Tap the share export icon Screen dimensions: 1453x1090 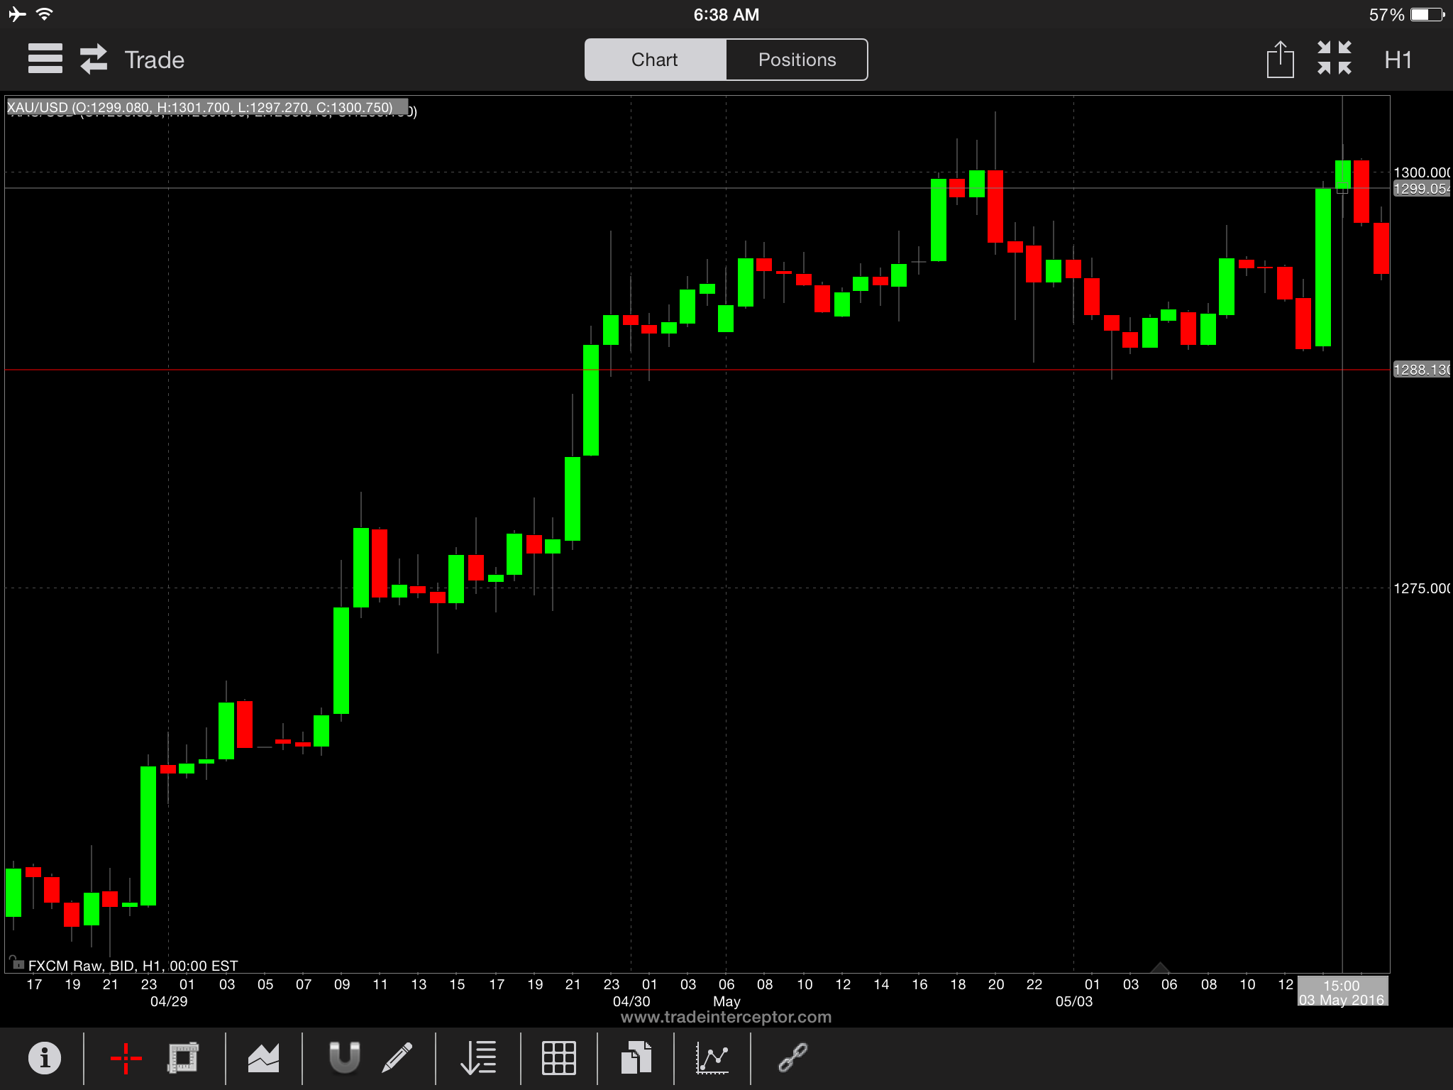[1280, 60]
